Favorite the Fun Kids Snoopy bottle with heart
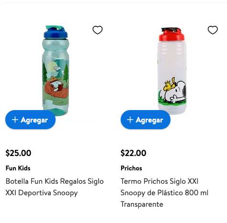This screenshot has width=227, height=223. [x=97, y=30]
